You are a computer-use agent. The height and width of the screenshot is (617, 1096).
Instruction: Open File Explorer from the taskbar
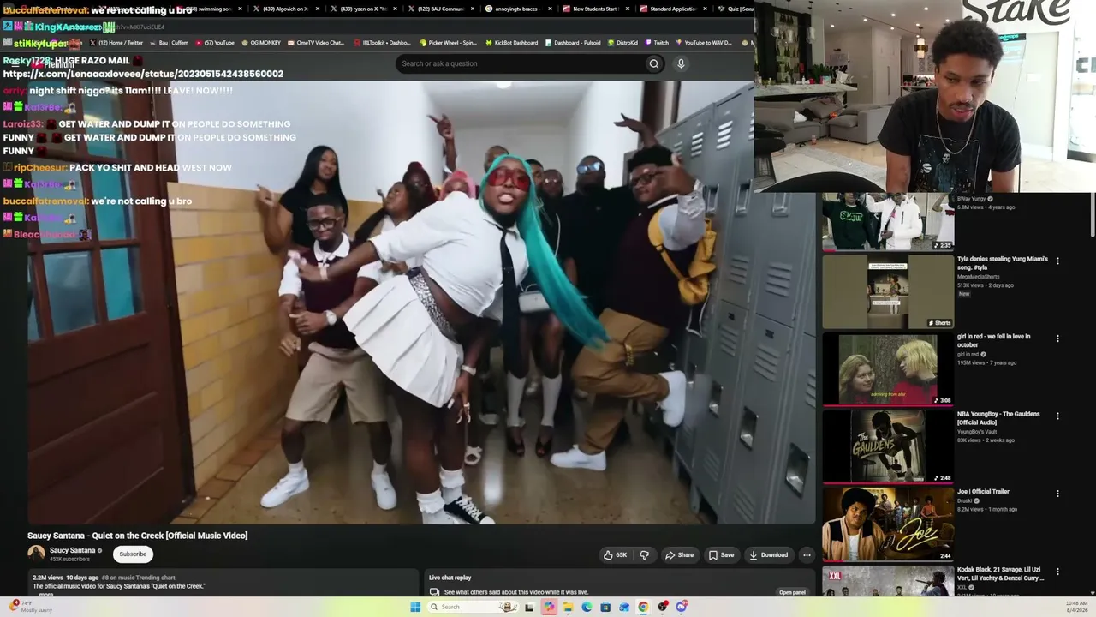click(x=567, y=607)
